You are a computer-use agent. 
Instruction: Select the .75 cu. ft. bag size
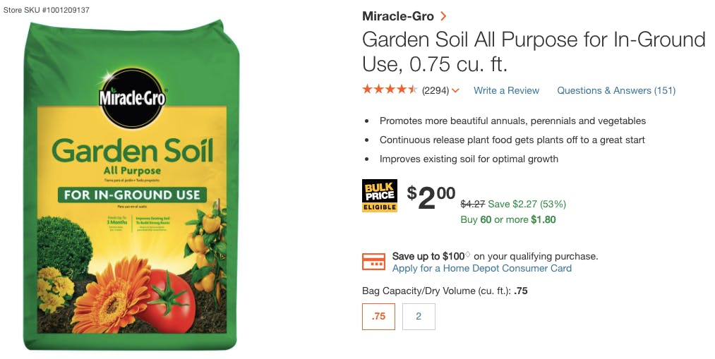coord(378,317)
